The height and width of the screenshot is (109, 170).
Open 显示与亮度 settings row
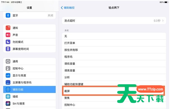[x=29, y=75]
